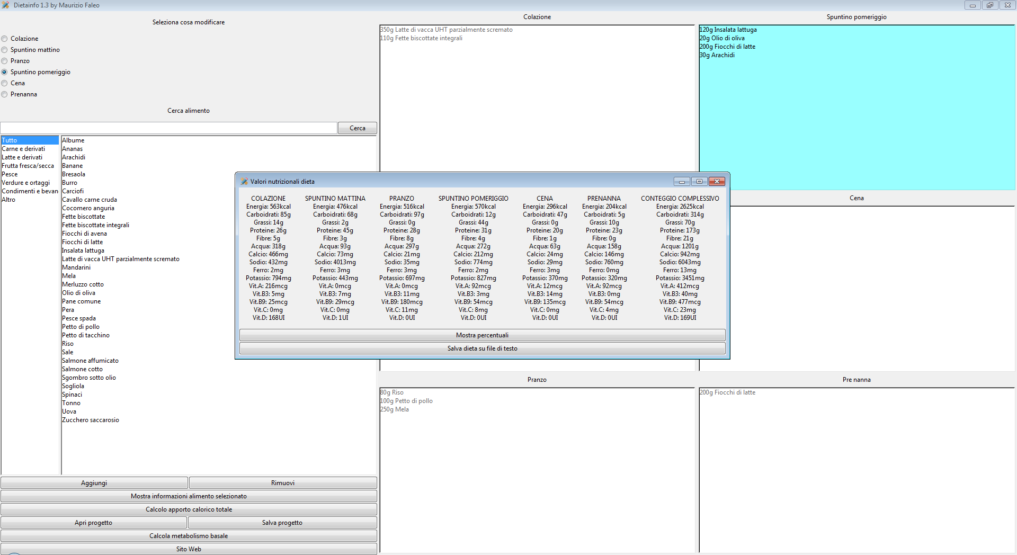The image size is (1017, 555).
Task: Click Calcola metabolismo basale
Action: point(189,536)
